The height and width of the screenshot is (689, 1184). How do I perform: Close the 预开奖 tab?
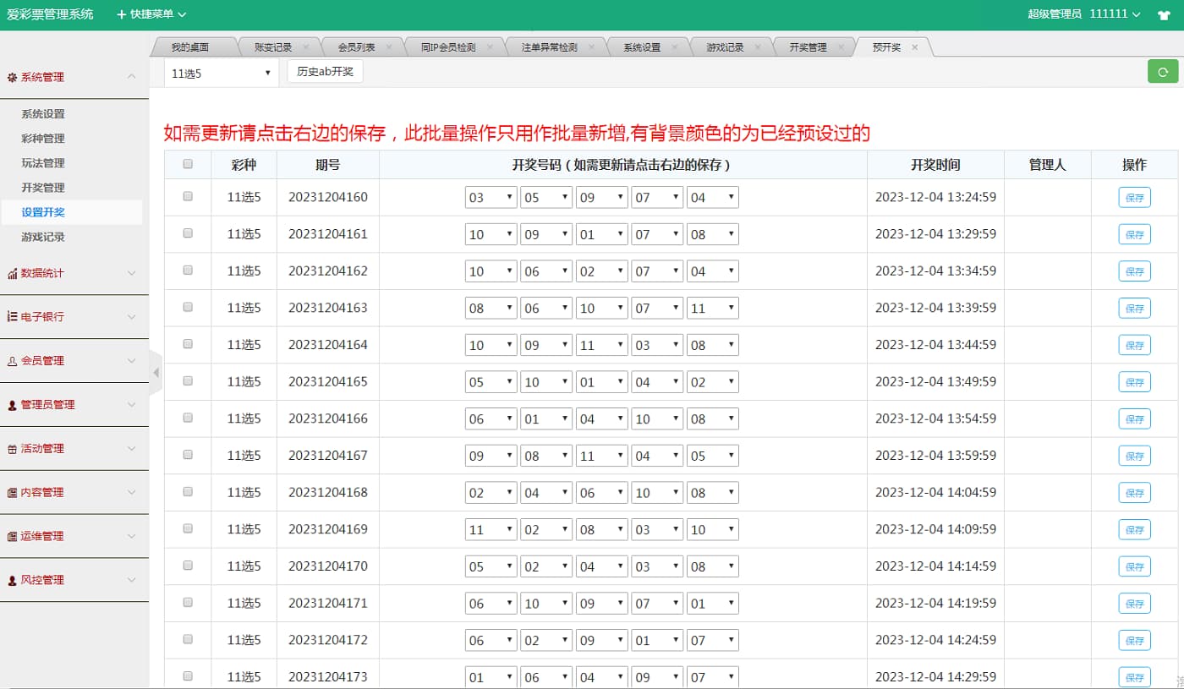tap(914, 47)
